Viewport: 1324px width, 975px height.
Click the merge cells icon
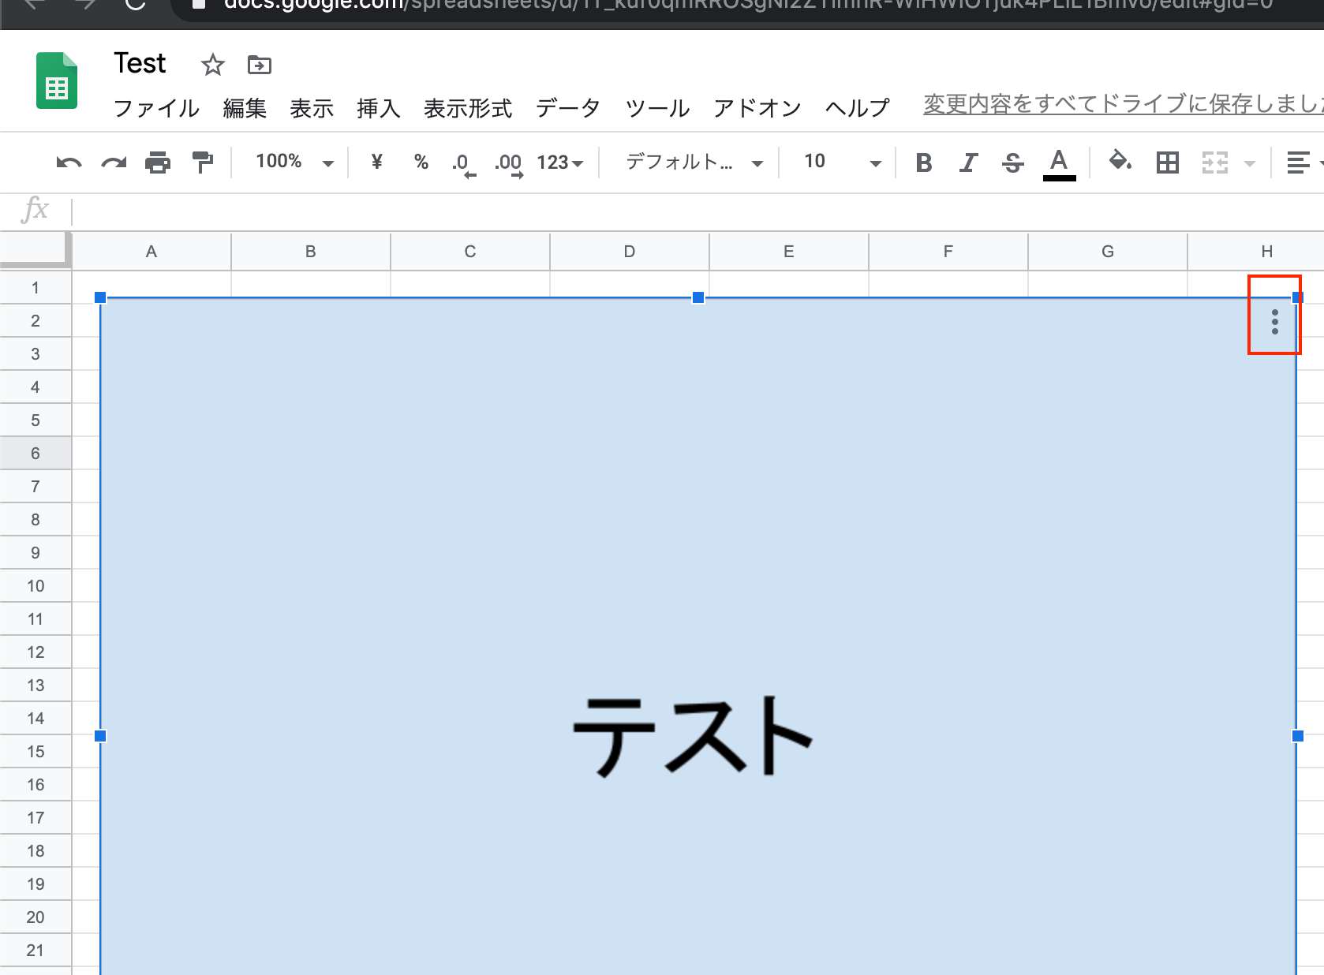coord(1215,162)
